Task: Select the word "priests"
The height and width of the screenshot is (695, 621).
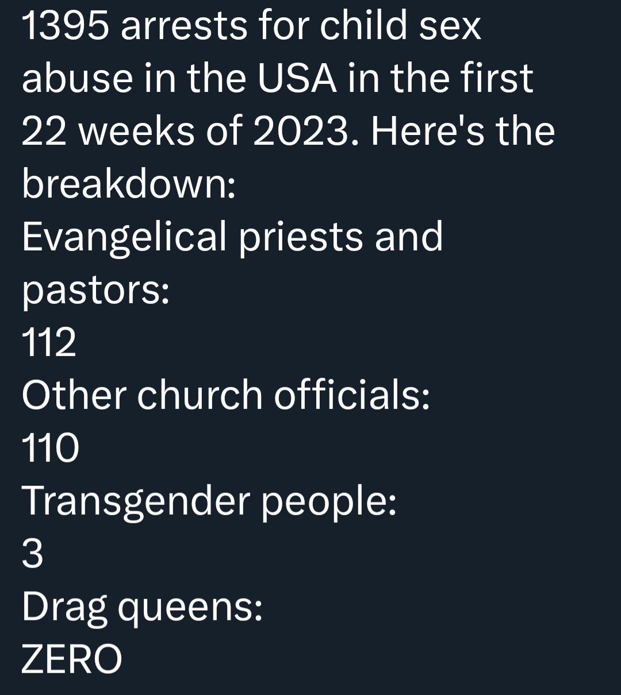Action: pyautogui.click(x=301, y=237)
